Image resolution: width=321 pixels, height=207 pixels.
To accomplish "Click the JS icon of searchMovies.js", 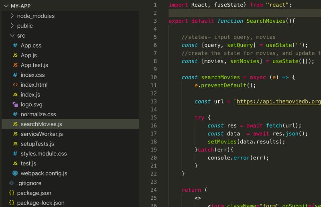I will [x=15, y=124].
